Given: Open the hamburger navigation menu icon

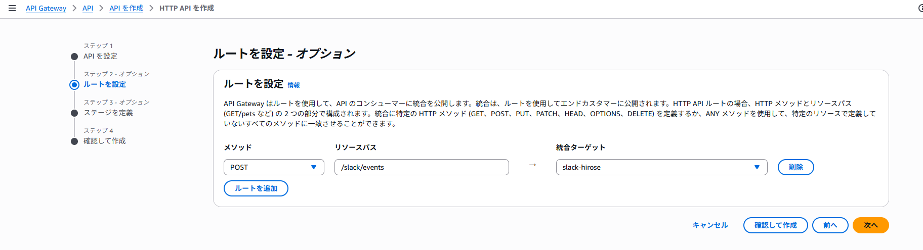Looking at the screenshot, I should (12, 8).
